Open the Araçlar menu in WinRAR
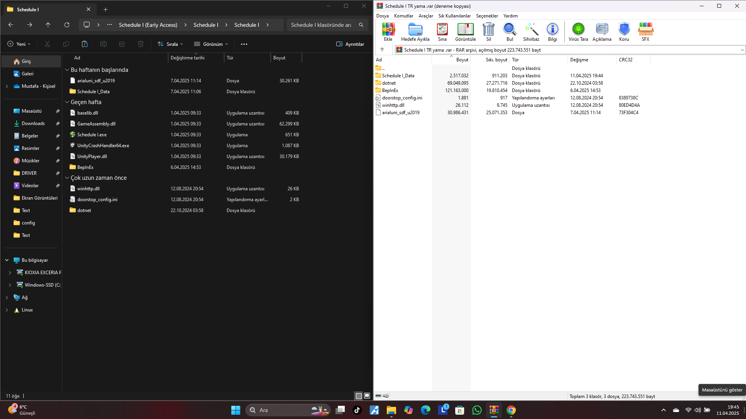This screenshot has height=419, width=746. (x=426, y=16)
